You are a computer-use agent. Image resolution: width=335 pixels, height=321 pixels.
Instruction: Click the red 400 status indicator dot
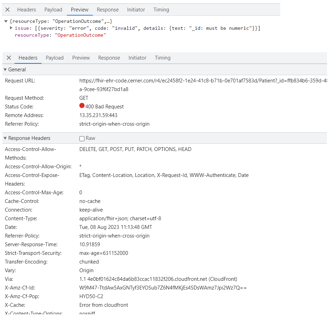point(81,106)
